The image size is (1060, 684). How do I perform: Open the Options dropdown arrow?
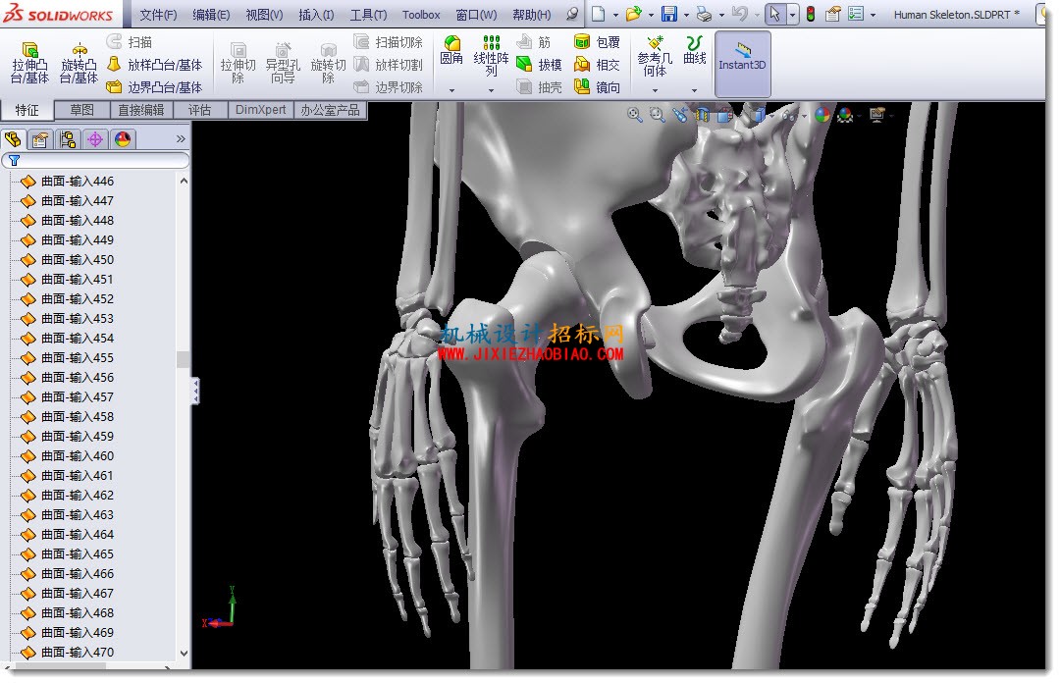(x=873, y=15)
